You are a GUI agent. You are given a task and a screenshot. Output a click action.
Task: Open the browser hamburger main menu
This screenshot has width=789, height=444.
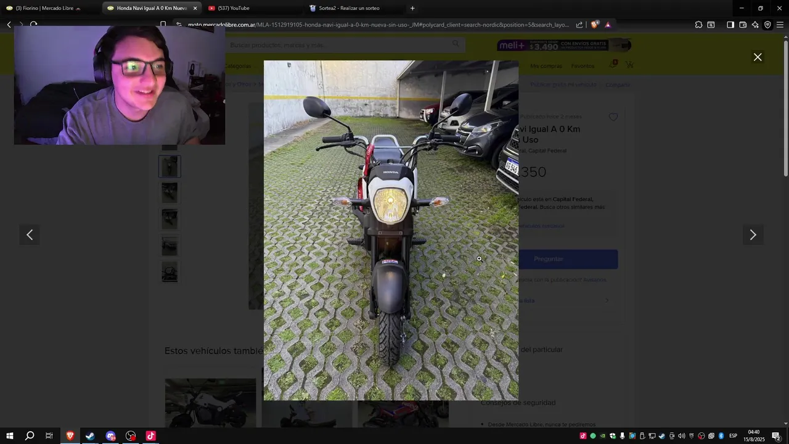[780, 25]
